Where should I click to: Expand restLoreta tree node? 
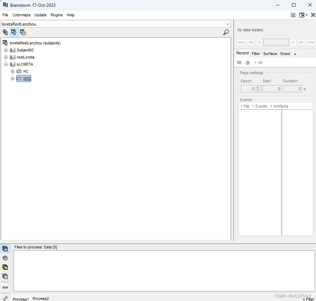click(6, 57)
